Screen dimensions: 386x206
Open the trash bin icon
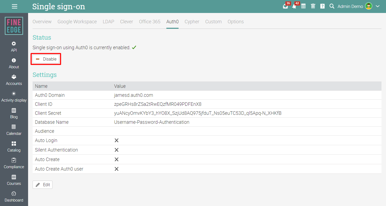click(313, 6)
